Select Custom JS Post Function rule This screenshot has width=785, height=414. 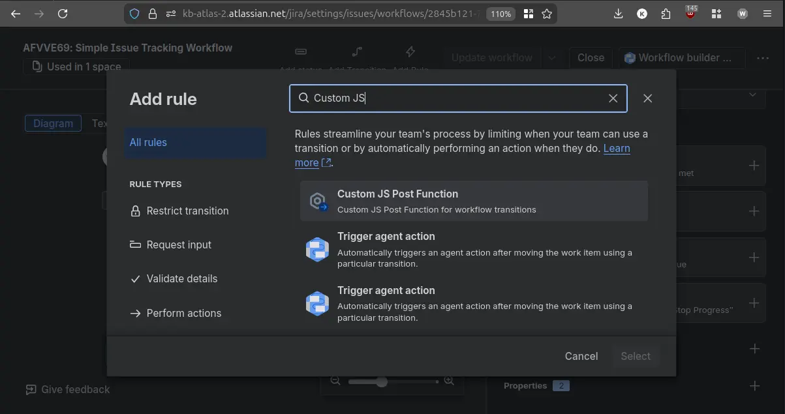point(474,201)
